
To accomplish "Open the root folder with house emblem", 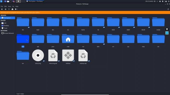I will [x=68, y=39].
